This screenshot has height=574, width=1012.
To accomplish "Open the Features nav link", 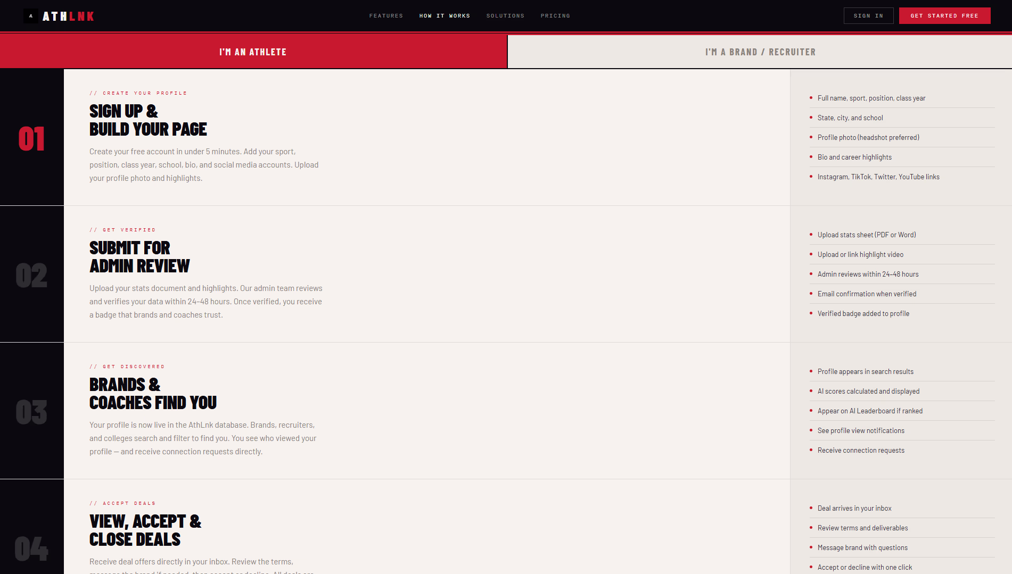I will (386, 16).
